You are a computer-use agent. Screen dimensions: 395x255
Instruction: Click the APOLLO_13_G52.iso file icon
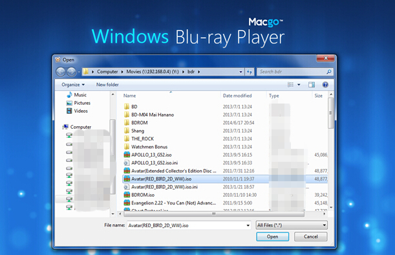[127, 155]
